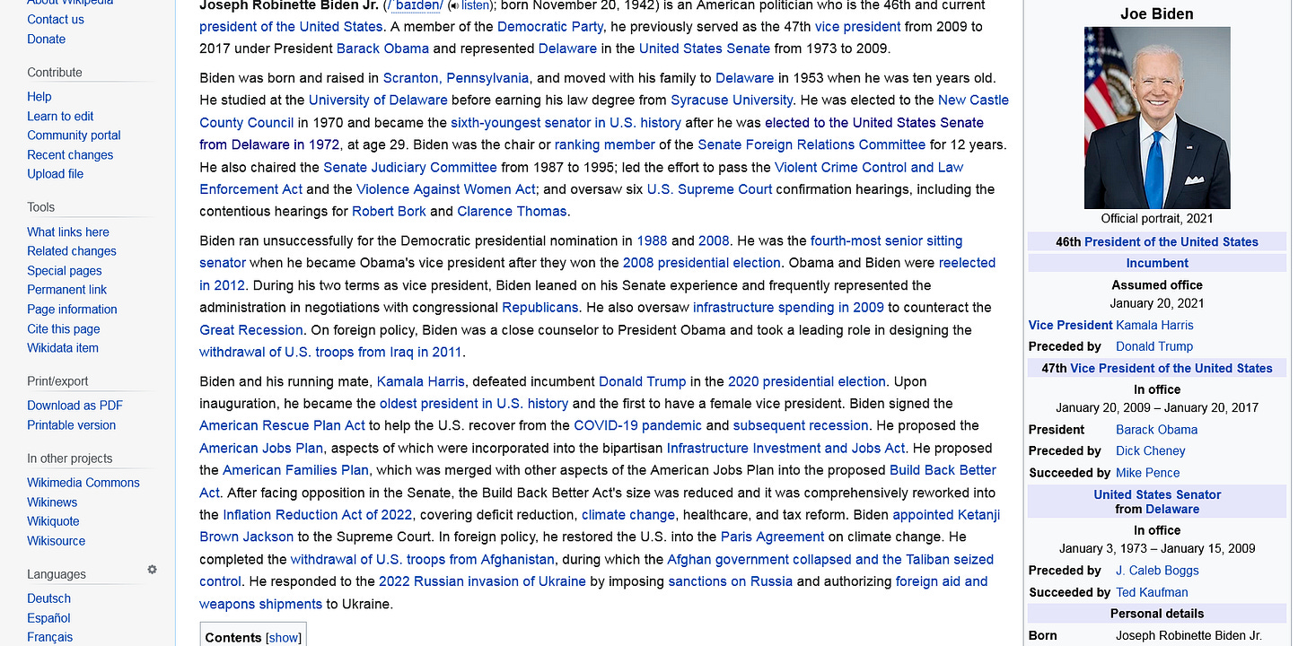Image resolution: width=1307 pixels, height=646 pixels.
Task: Open Violence Against Women Act link
Action: point(446,189)
